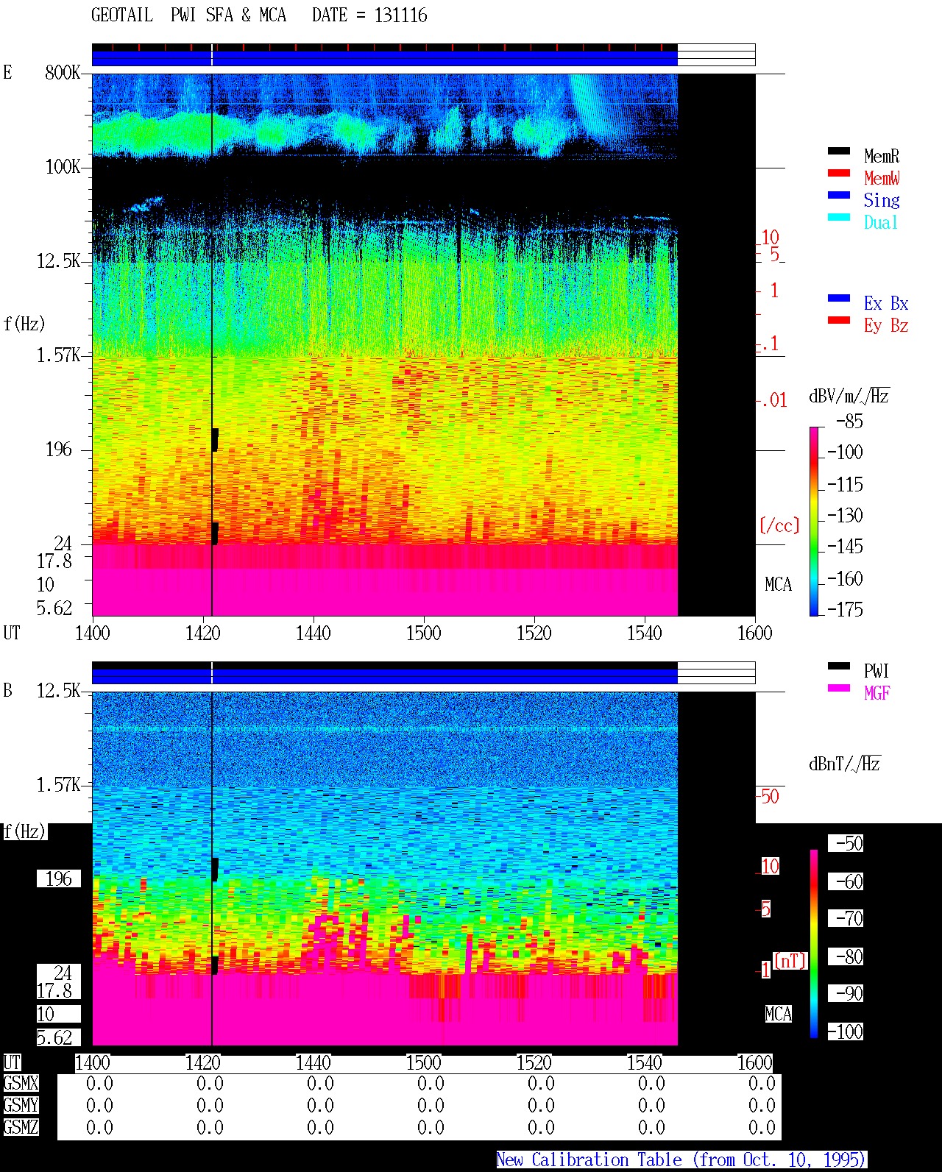Click the [nT] unit label
The image size is (942, 1172).
(x=790, y=961)
